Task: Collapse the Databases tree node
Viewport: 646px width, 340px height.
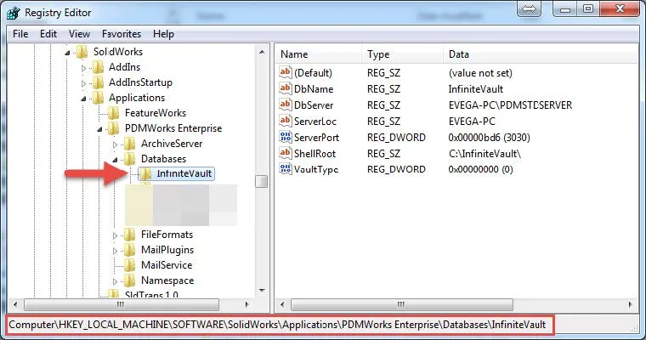Action: [116, 160]
